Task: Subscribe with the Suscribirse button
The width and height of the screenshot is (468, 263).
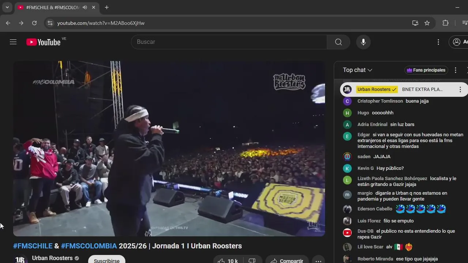Action: tap(107, 260)
